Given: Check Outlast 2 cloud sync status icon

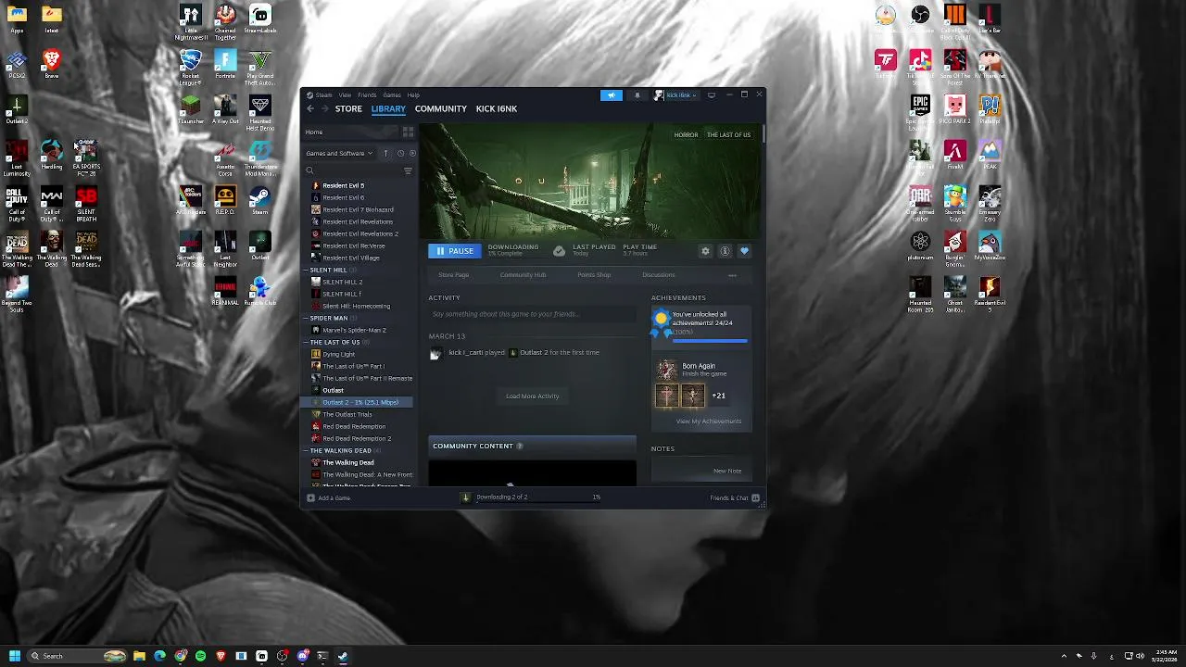Looking at the screenshot, I should pos(559,250).
